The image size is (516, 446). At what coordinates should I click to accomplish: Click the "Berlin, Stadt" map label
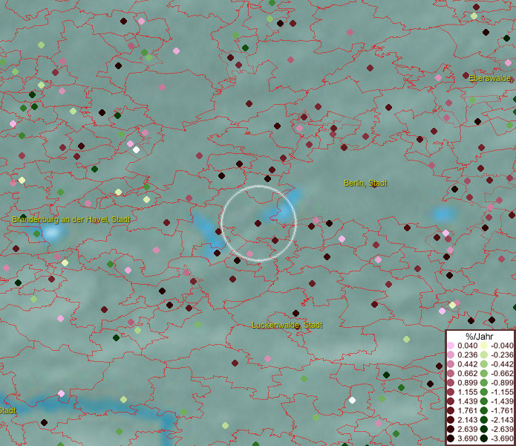pyautogui.click(x=365, y=183)
